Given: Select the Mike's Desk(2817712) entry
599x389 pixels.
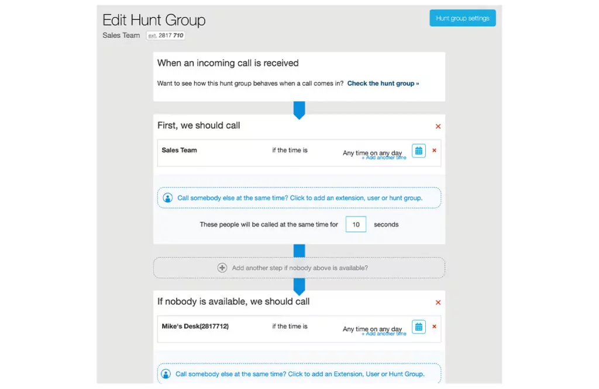Looking at the screenshot, I should coord(195,327).
